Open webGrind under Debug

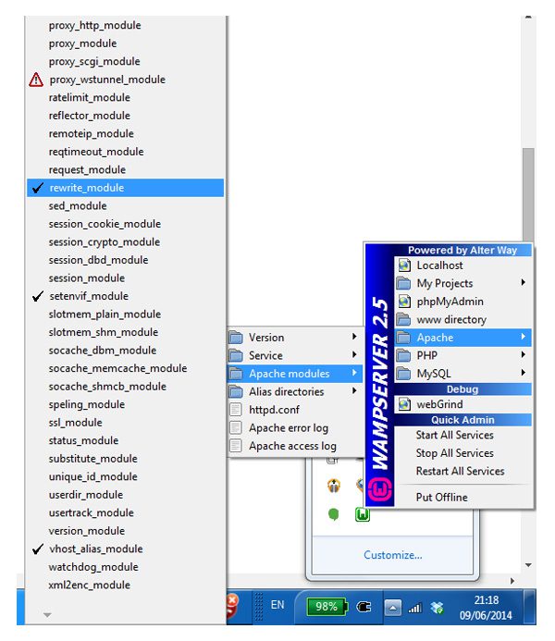(463, 404)
